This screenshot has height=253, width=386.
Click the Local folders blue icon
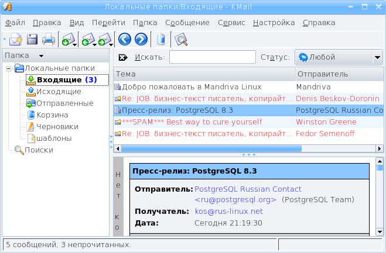point(19,68)
